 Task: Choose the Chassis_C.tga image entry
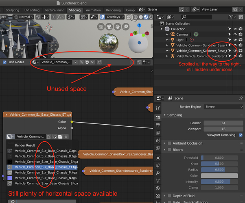pos(42,151)
